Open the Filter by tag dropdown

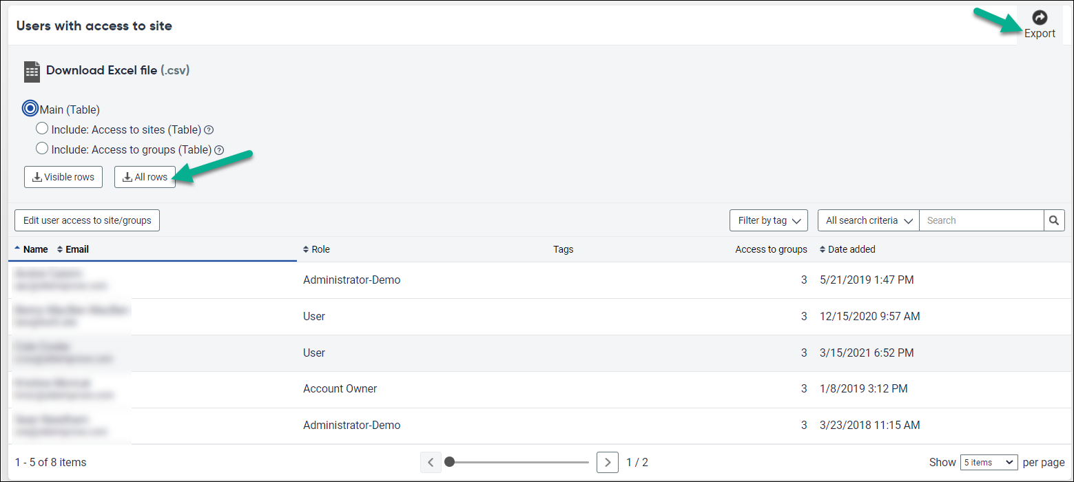click(768, 220)
